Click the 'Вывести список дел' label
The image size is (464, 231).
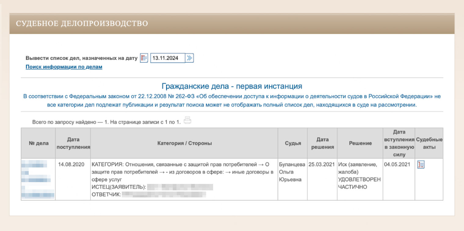coord(82,58)
